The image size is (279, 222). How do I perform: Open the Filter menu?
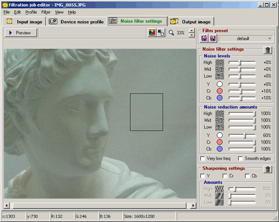pyautogui.click(x=46, y=12)
